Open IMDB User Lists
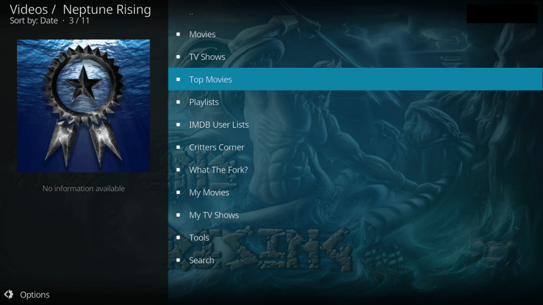The width and height of the screenshot is (543, 305). 355,124
